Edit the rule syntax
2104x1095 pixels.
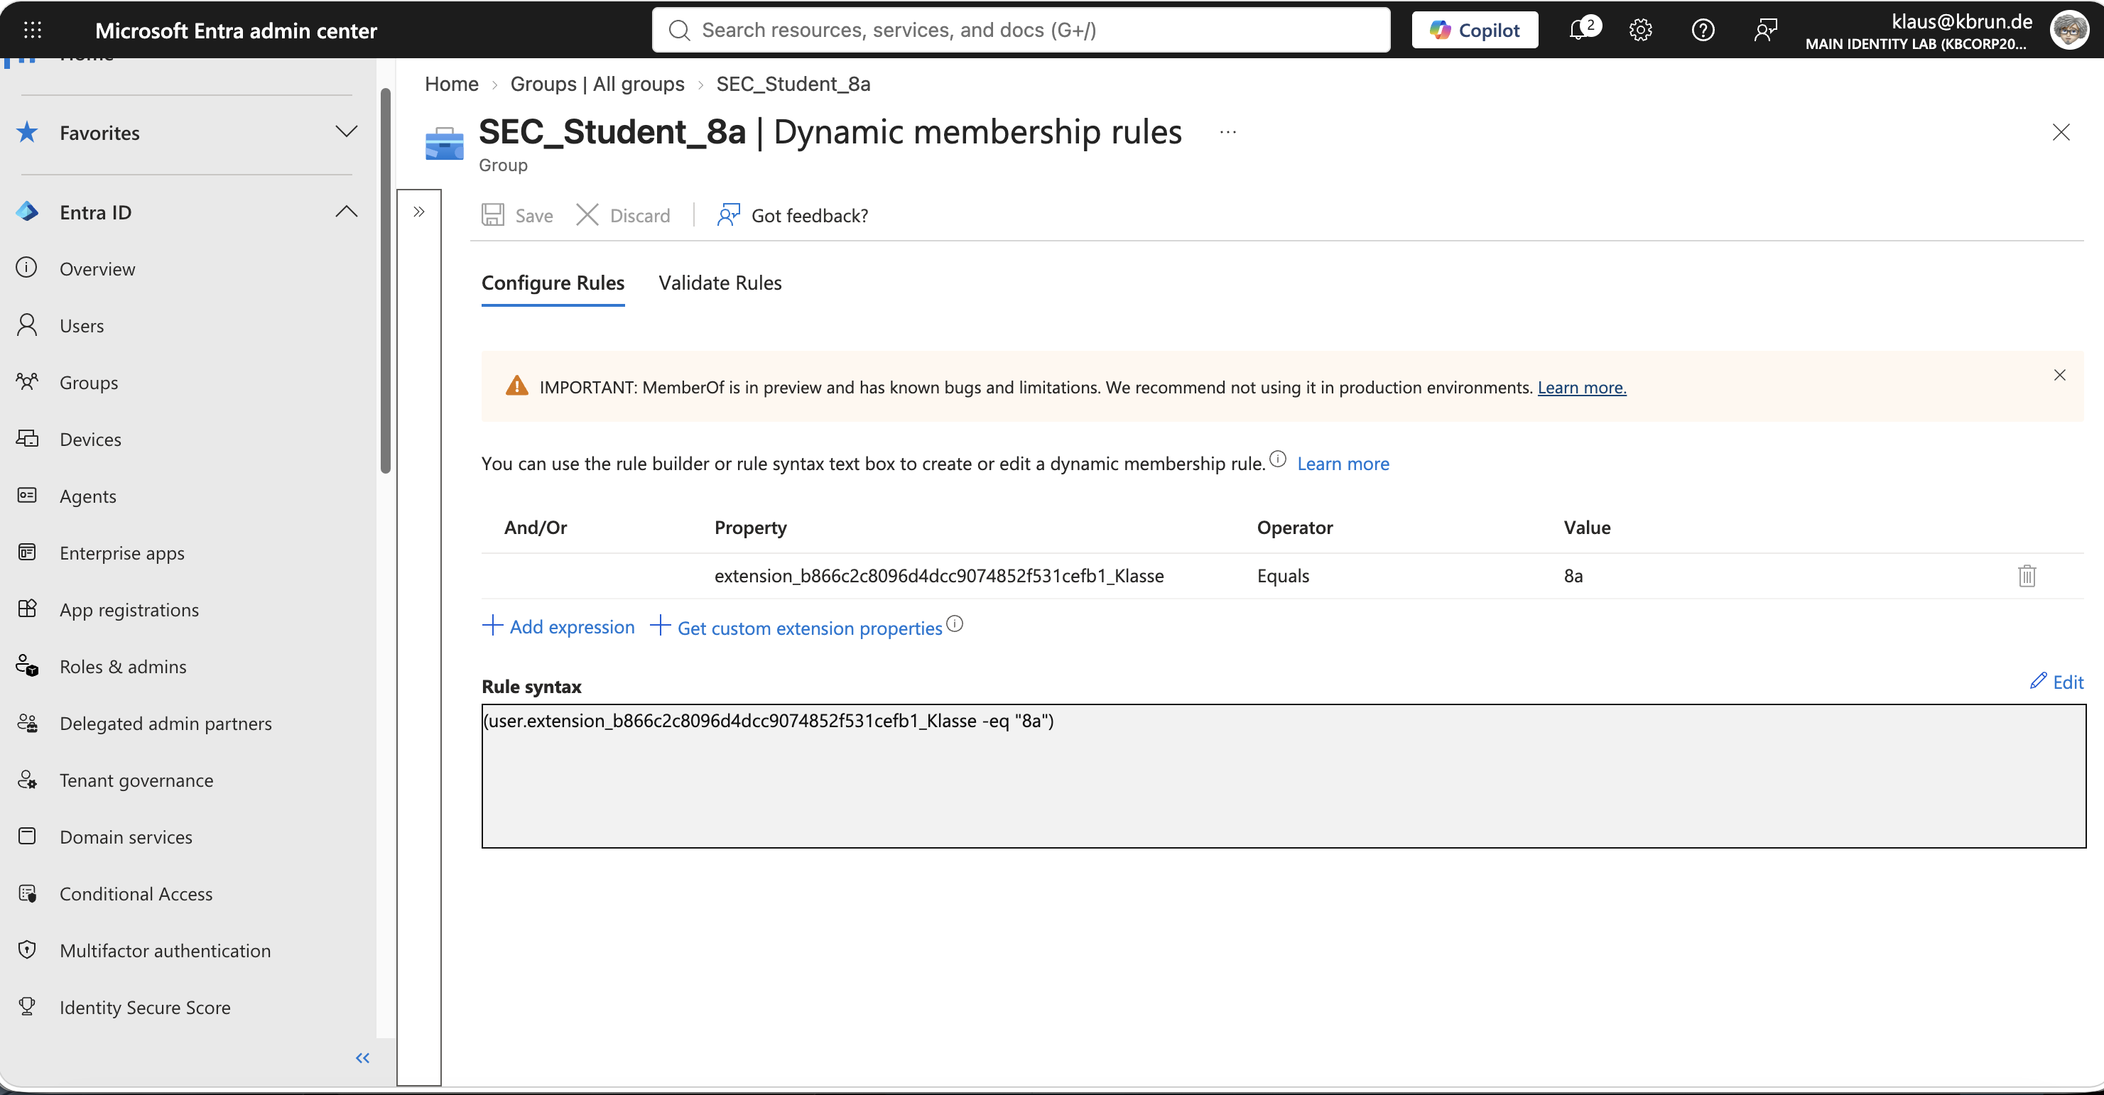pos(2056,681)
